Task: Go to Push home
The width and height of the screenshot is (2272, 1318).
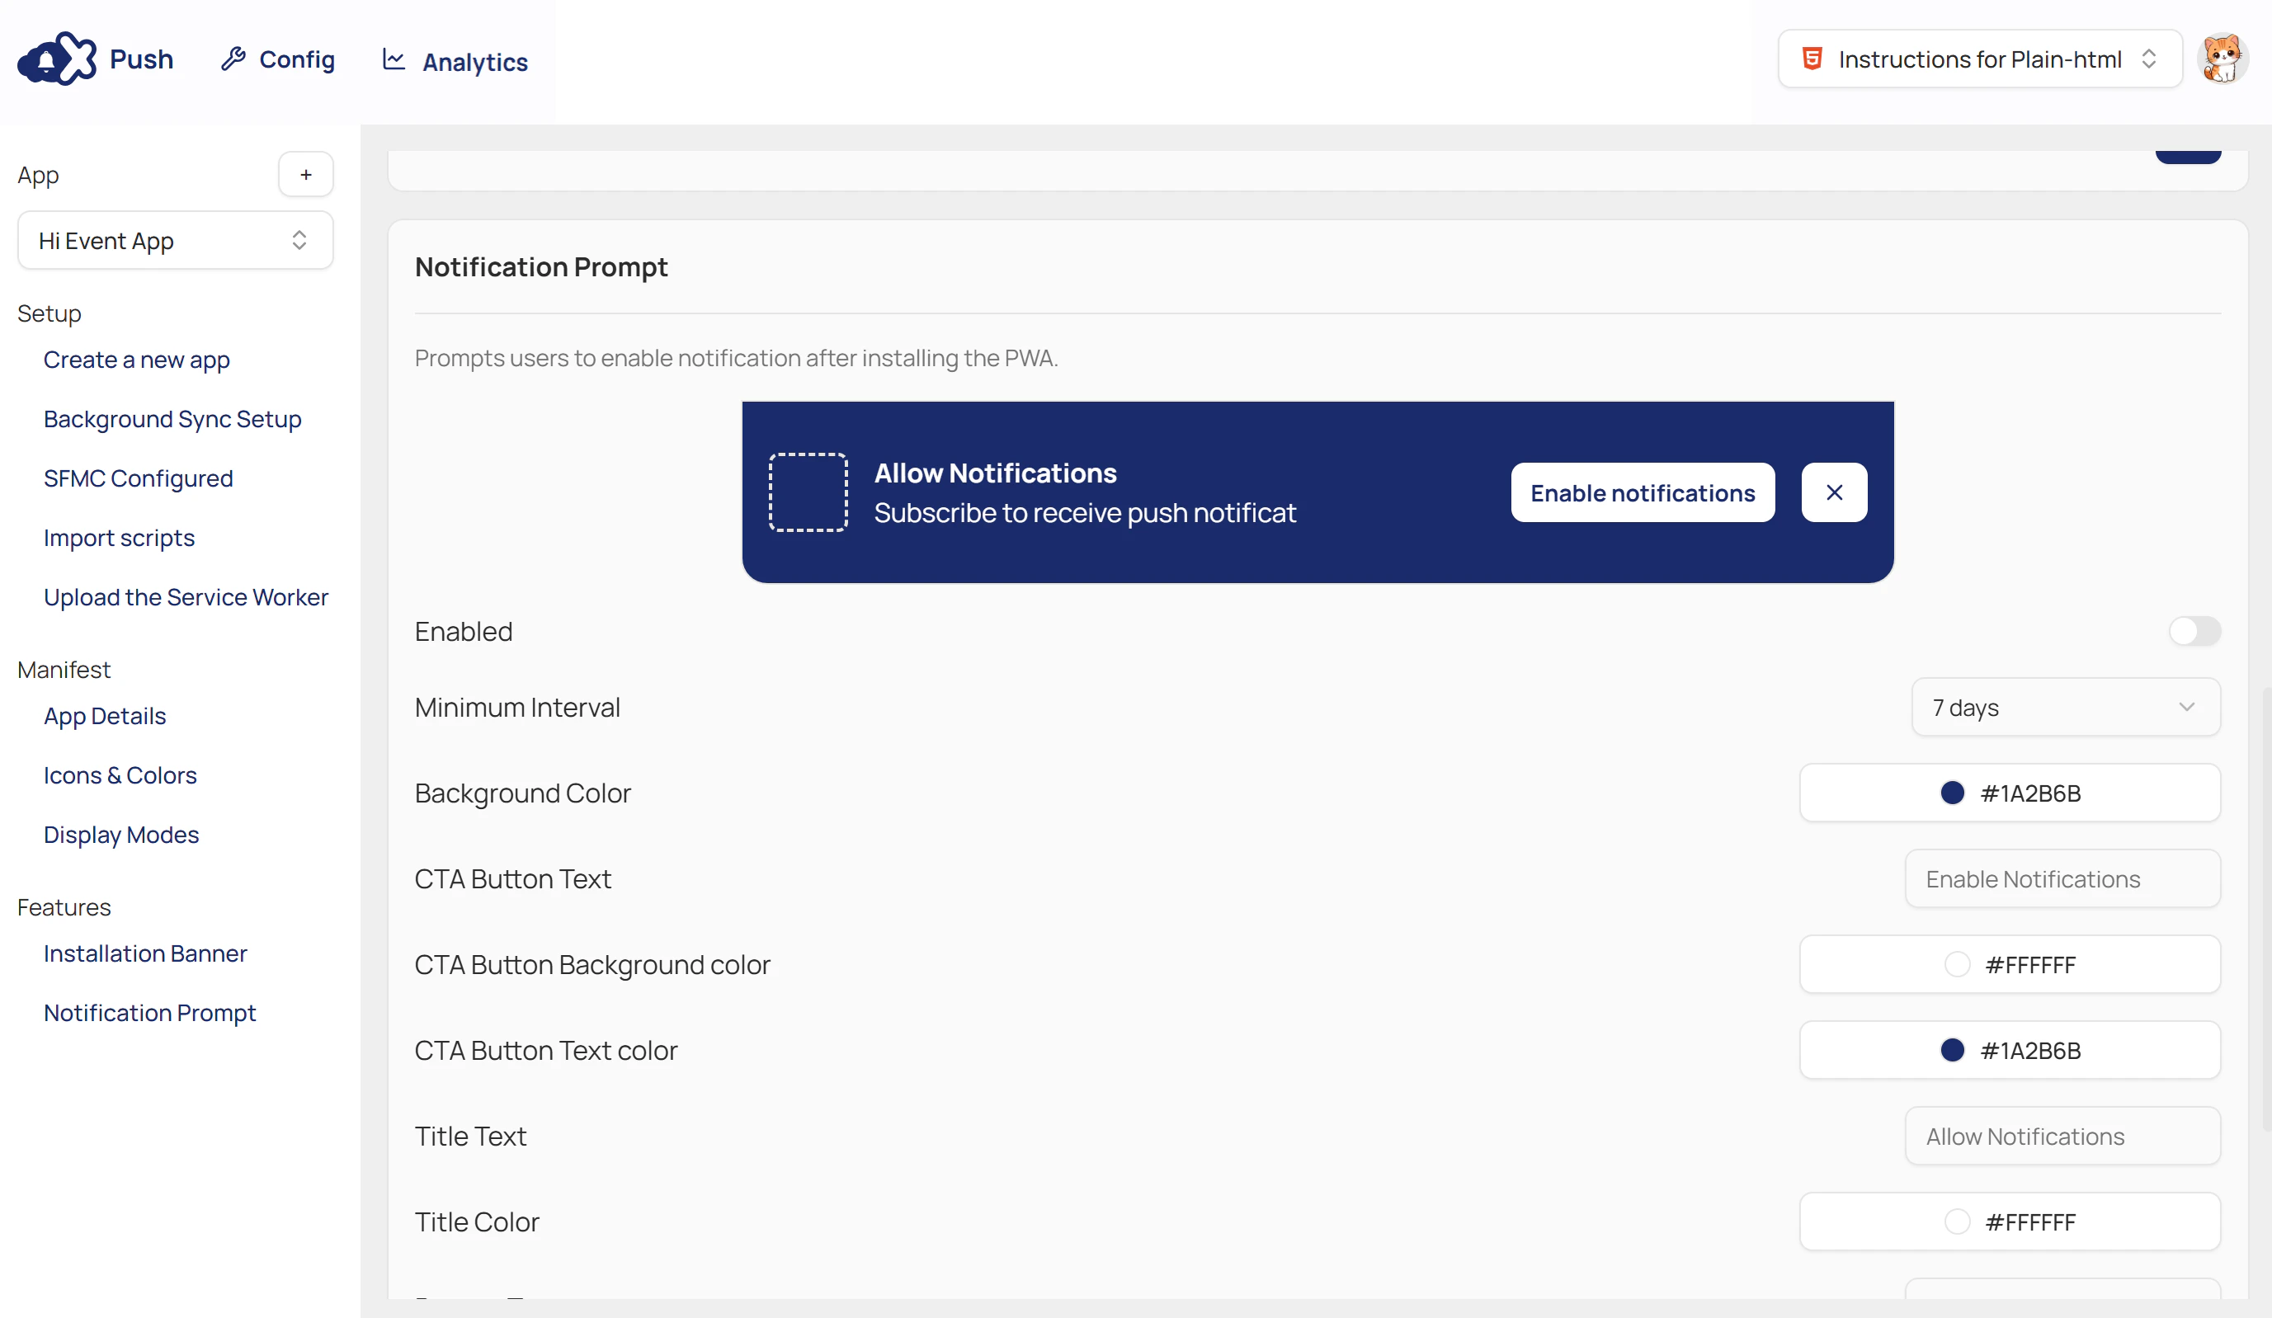Action: tap(96, 59)
